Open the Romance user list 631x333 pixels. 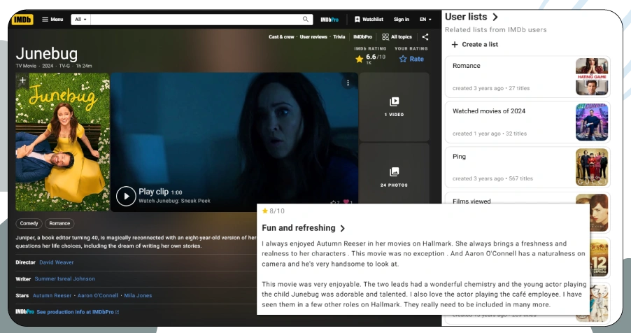pyautogui.click(x=467, y=66)
